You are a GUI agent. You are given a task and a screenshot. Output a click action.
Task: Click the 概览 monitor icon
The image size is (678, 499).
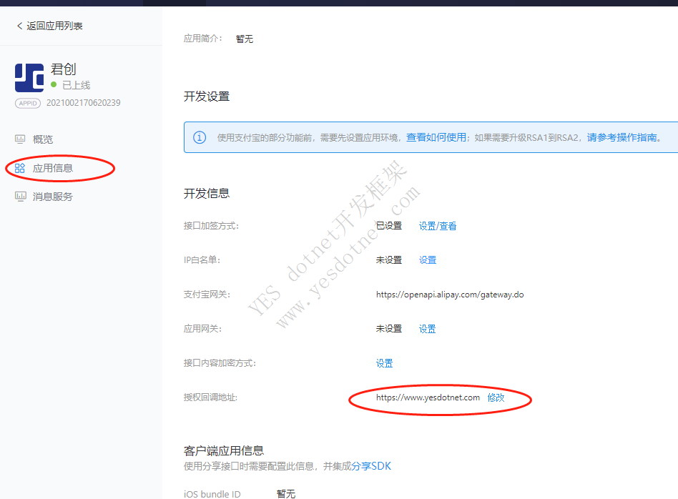20,139
